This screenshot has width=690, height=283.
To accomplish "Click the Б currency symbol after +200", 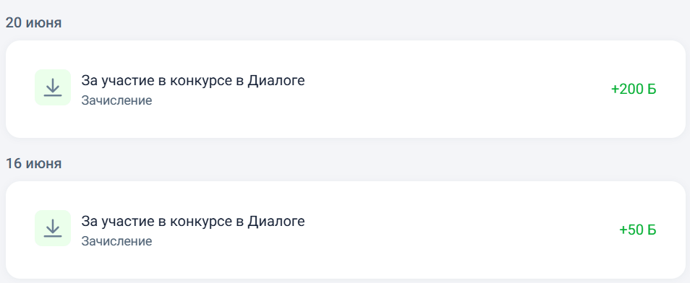I will pyautogui.click(x=652, y=90).
